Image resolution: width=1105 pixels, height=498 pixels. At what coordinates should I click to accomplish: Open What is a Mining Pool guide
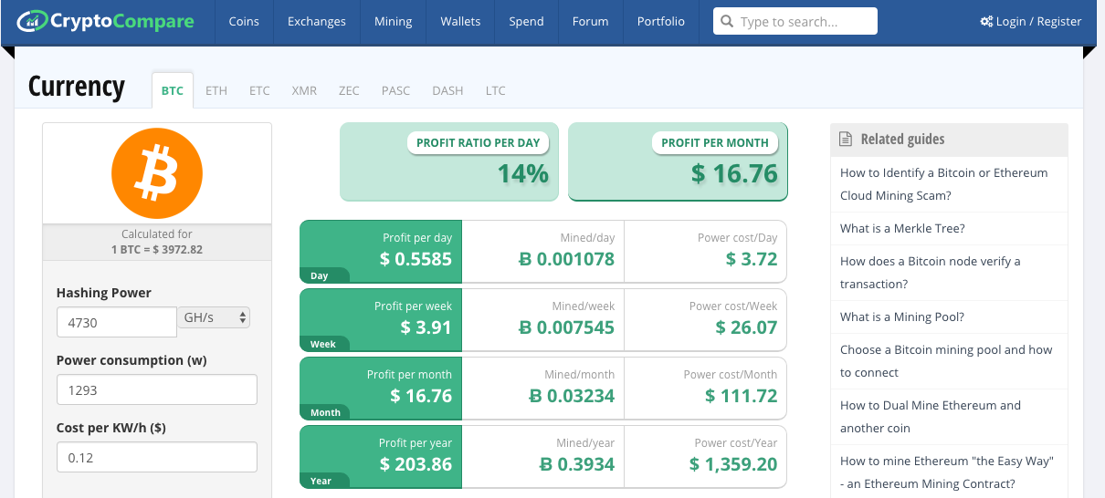click(x=902, y=316)
